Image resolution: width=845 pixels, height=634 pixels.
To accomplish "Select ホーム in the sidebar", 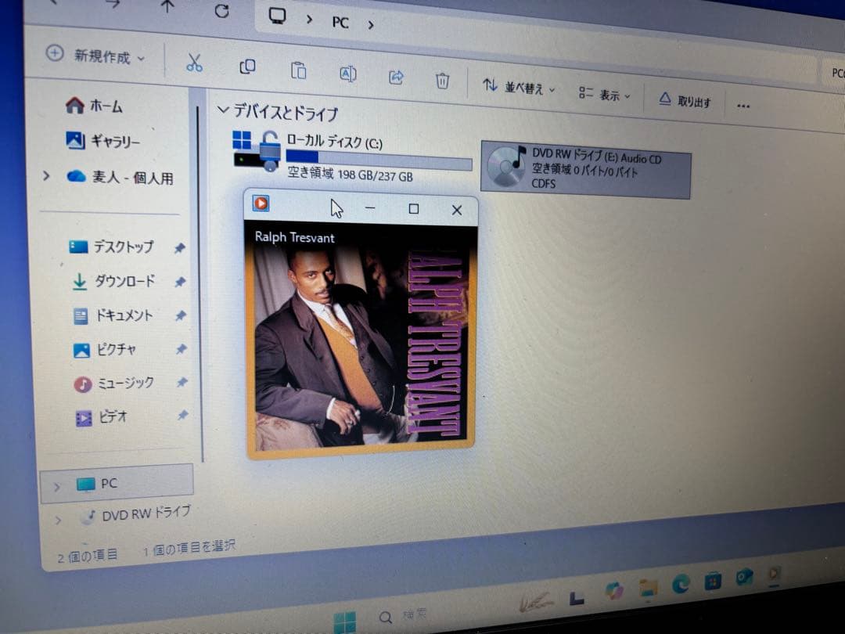I will pyautogui.click(x=95, y=106).
